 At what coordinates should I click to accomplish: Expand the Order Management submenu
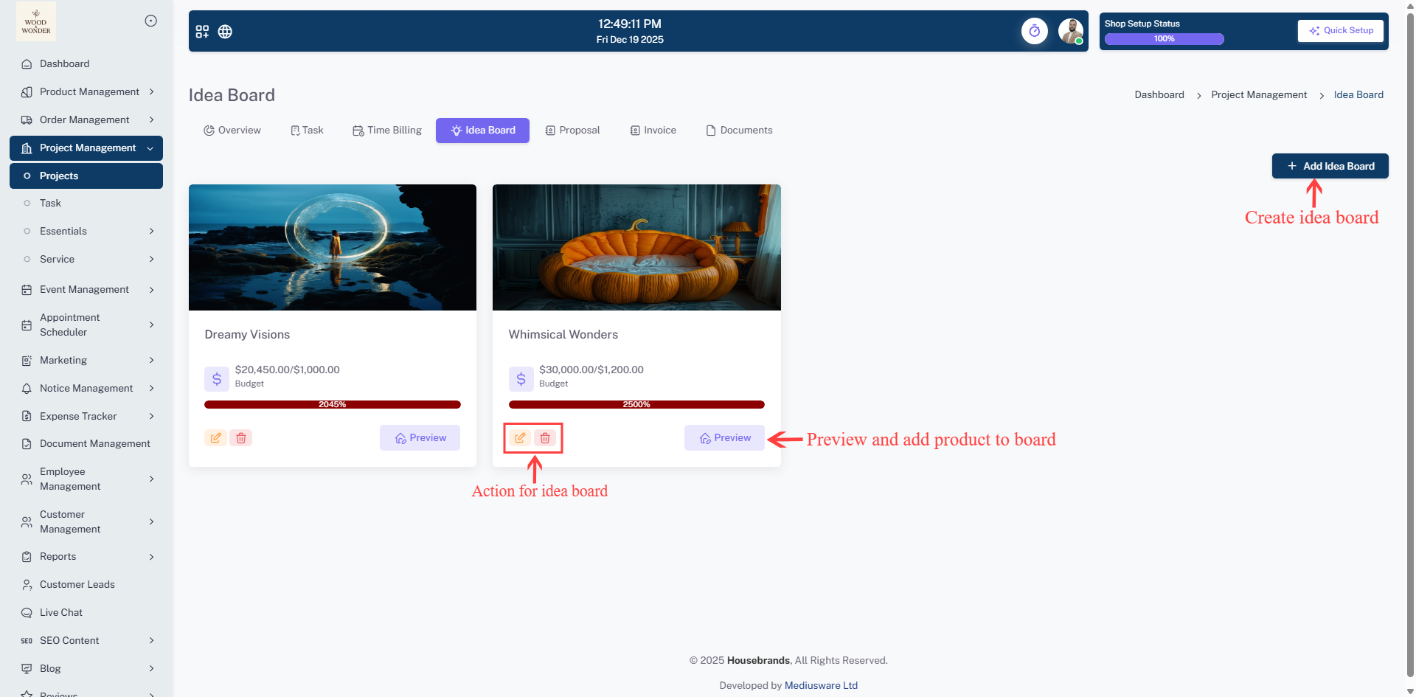(86, 120)
